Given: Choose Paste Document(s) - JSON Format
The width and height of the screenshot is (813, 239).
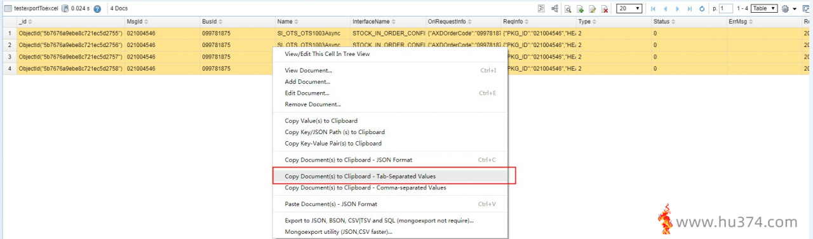Looking at the screenshot, I should [390, 204].
